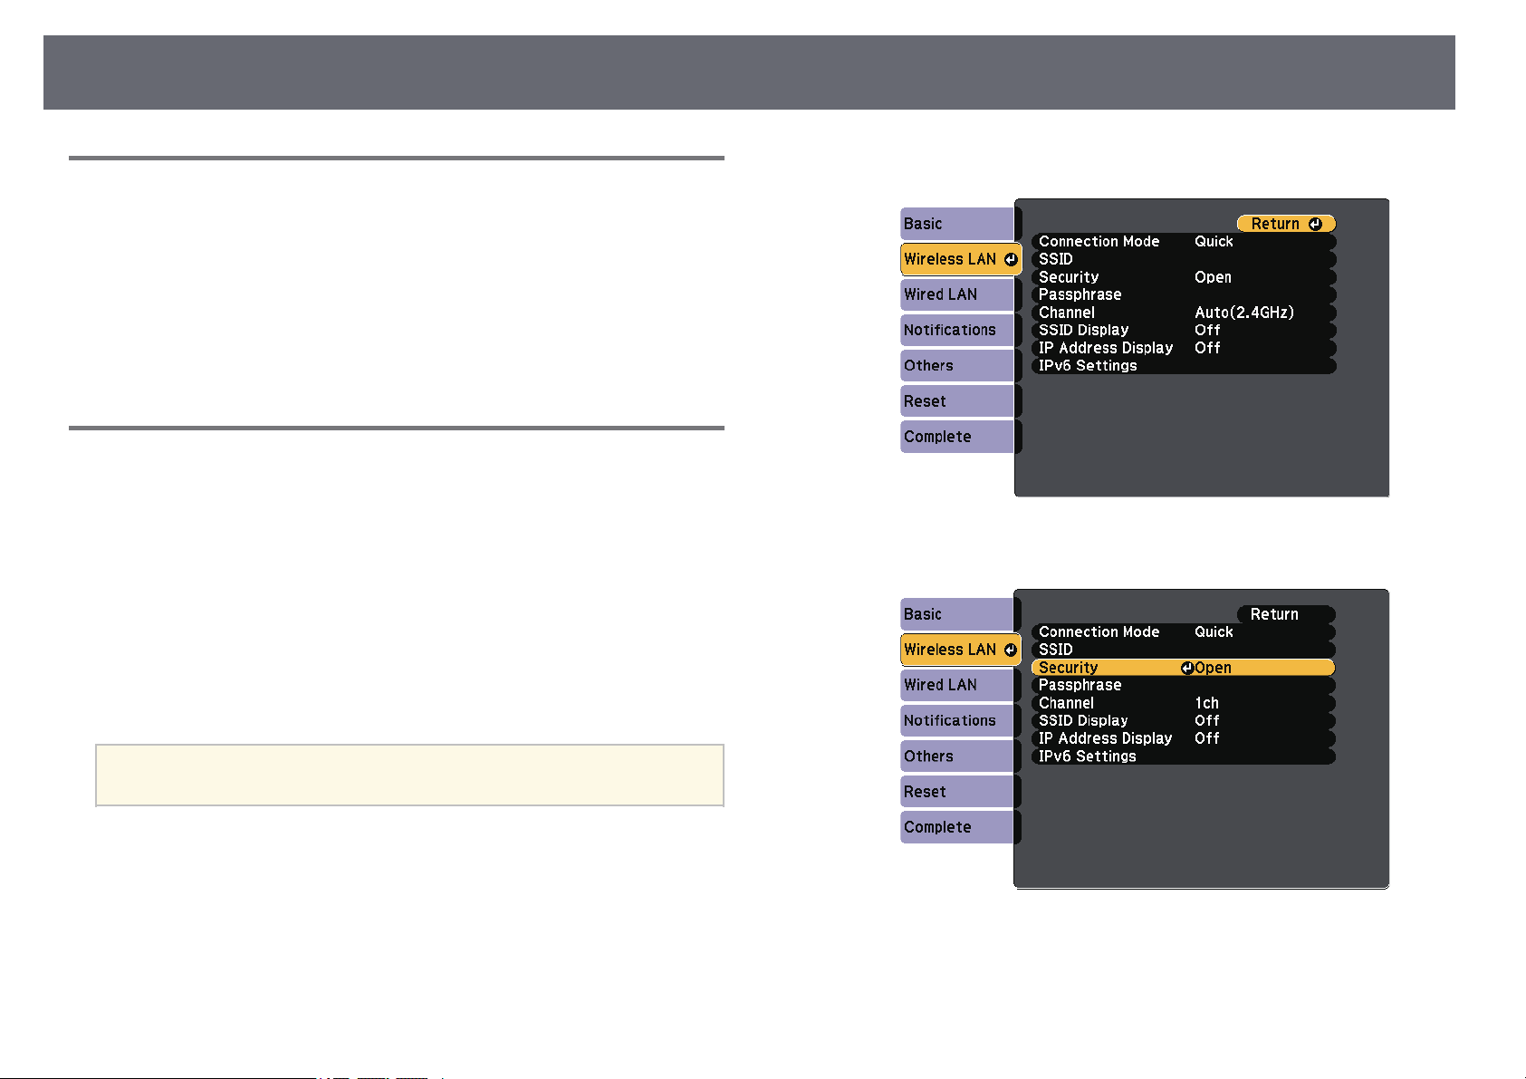
Task: Open Wired LAN tab in menu with highlighted Security
Action: pos(957,685)
